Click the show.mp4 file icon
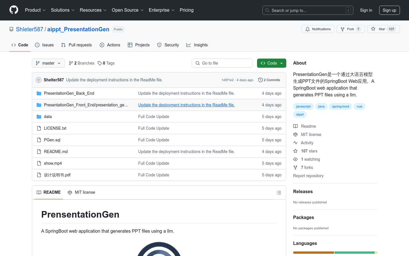Screen dimensions: 409x256 coord(39,163)
